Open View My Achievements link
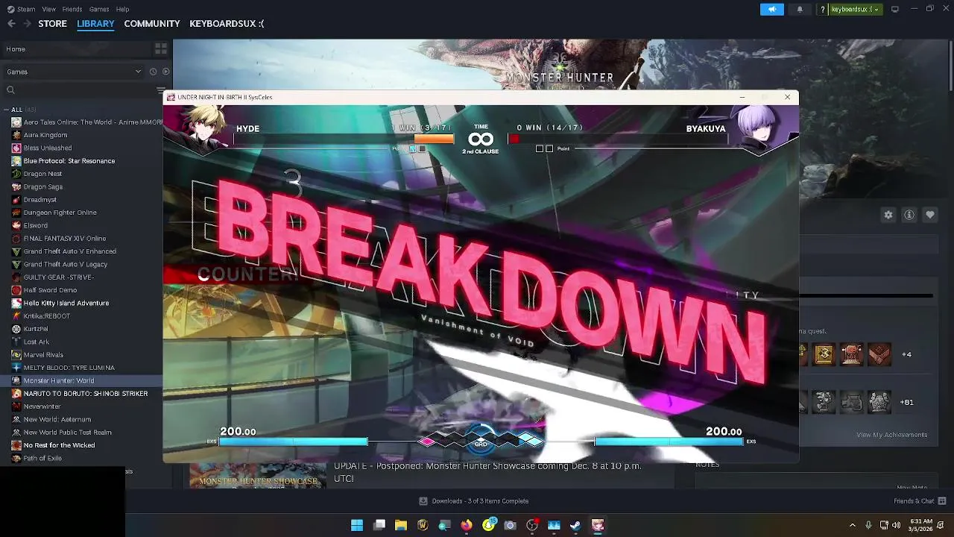The image size is (954, 537). pos(891,435)
